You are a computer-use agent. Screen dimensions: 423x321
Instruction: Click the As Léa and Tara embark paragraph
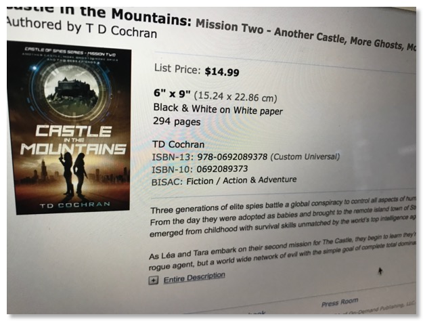click(x=284, y=256)
